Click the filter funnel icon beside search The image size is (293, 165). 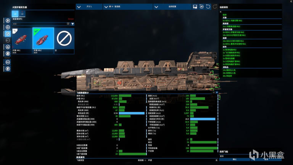[x=72, y=24]
